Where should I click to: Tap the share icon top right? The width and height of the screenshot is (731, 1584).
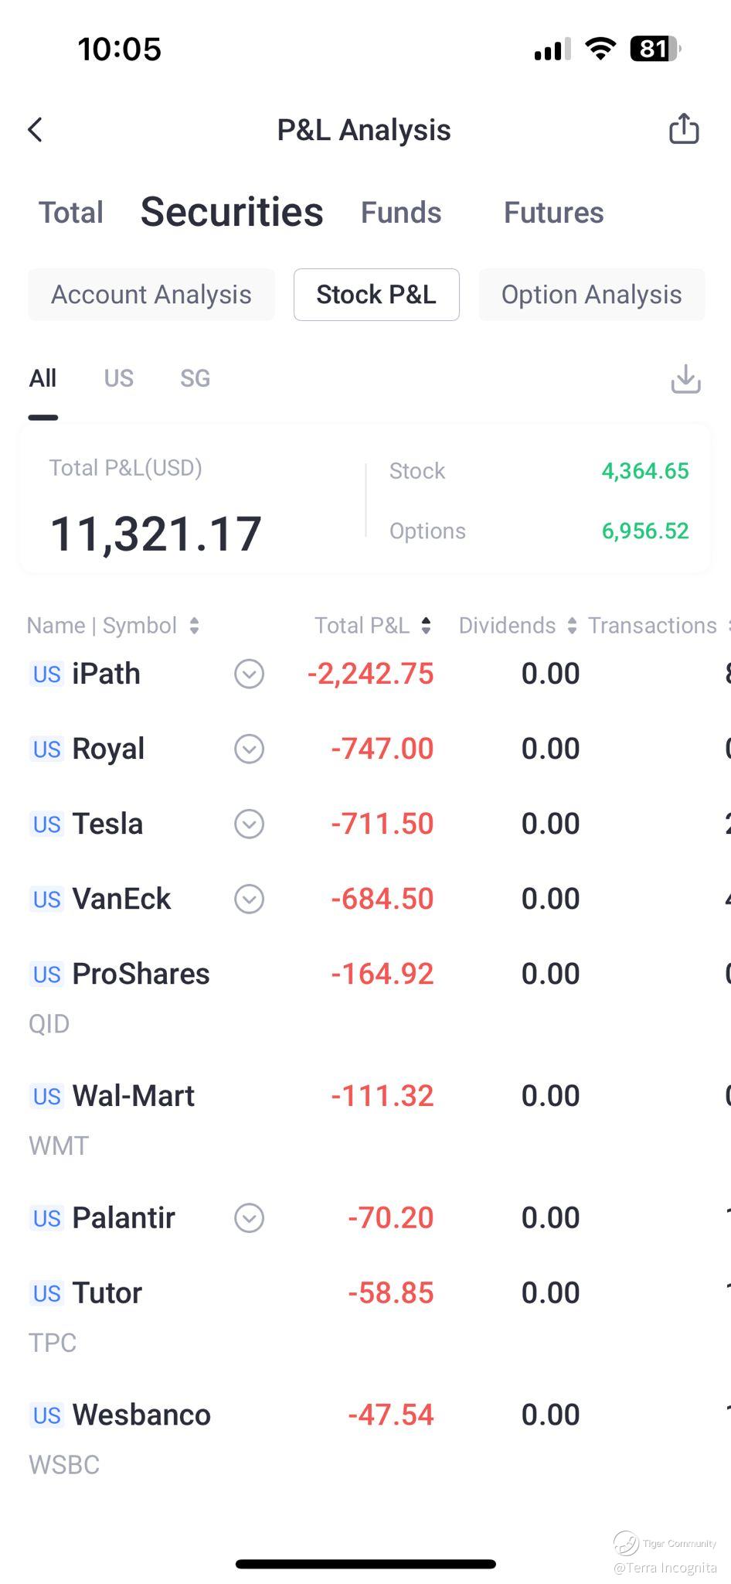684,128
